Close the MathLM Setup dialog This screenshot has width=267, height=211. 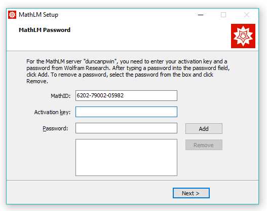click(x=247, y=15)
